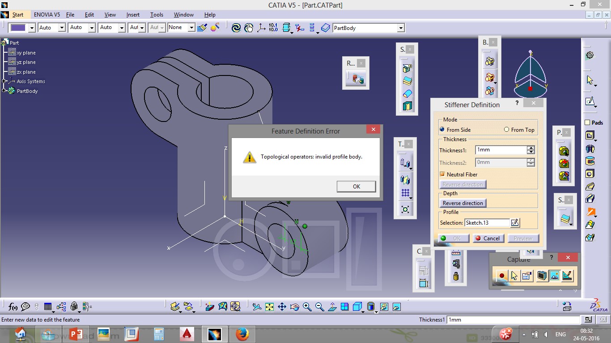
Task: Click the greyed Preview button in Stiffener Definition
Action: pos(523,238)
